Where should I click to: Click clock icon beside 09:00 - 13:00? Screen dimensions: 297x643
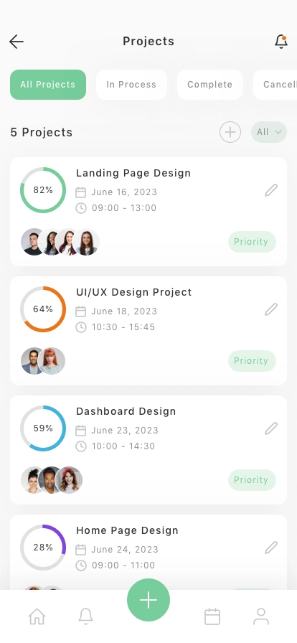pyautogui.click(x=81, y=208)
